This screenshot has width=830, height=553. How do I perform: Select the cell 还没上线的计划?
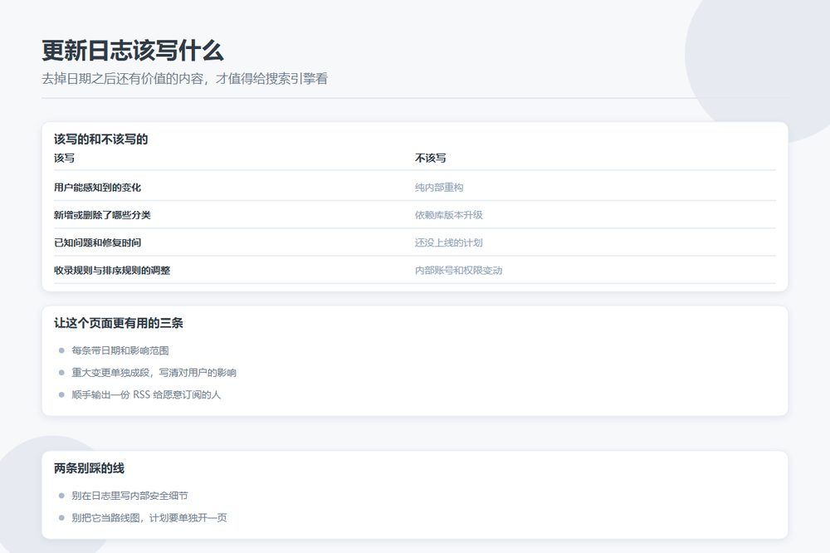[x=449, y=242]
